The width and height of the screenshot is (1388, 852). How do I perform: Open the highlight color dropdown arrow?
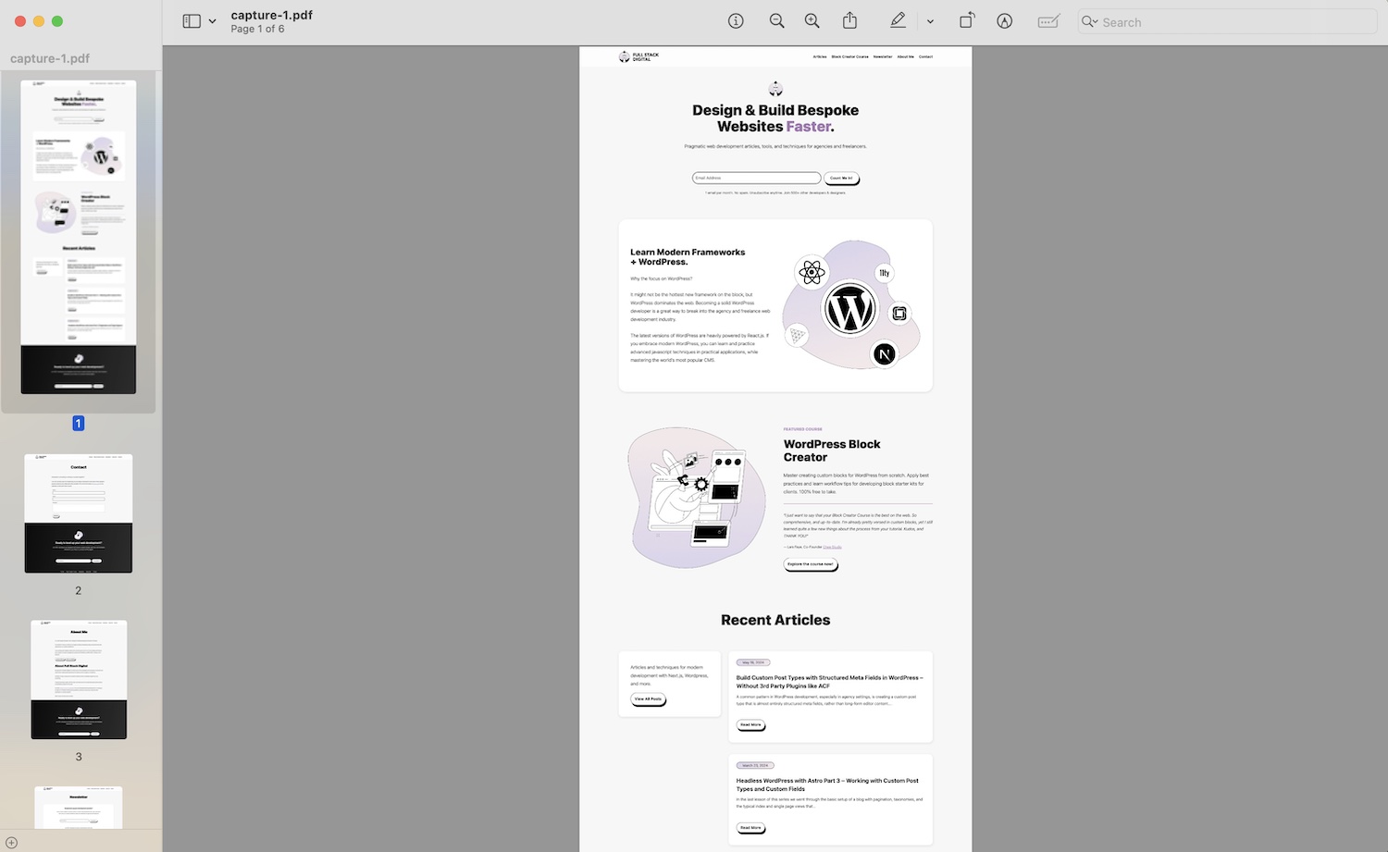tap(930, 21)
